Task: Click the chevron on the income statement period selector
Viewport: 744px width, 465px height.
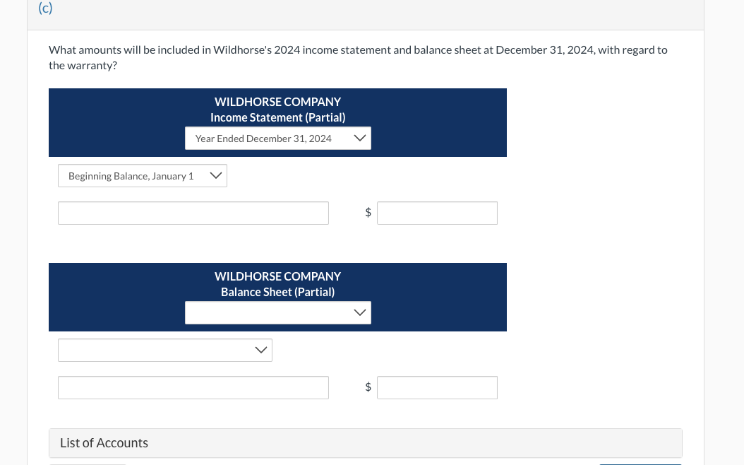Action: click(x=360, y=138)
